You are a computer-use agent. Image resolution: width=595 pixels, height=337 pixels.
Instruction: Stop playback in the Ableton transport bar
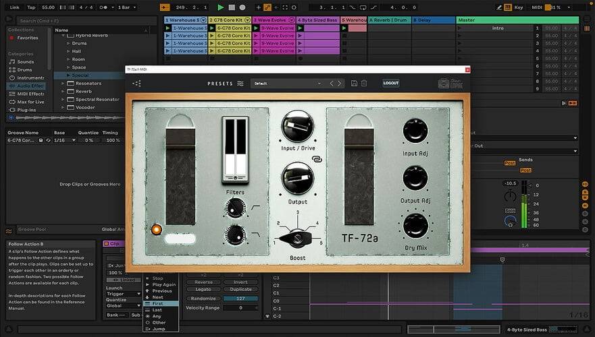(232, 7)
